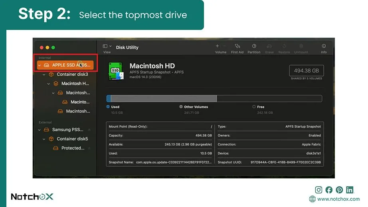Click the blue Used legend swatch

[108, 106]
